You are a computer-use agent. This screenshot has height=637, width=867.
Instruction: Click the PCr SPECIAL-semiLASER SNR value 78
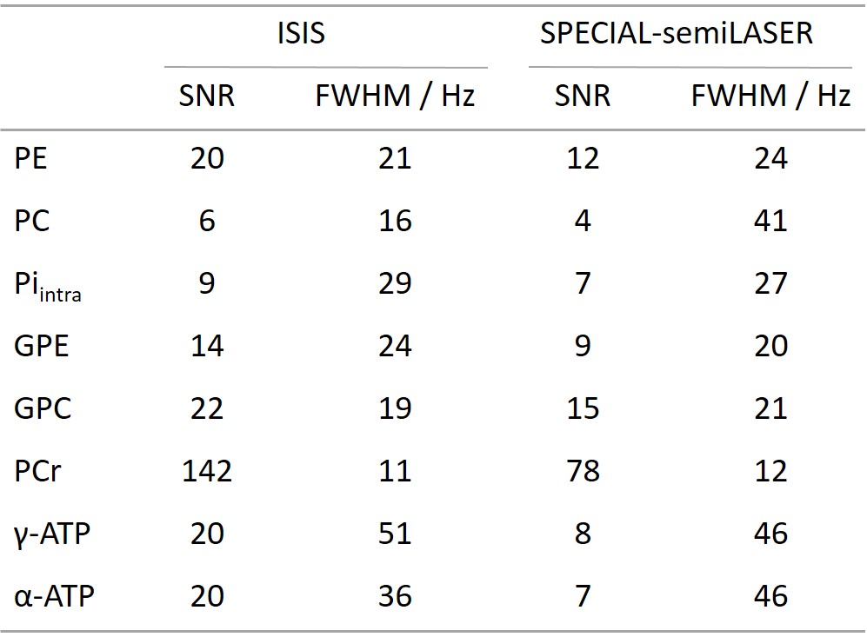[x=583, y=471]
